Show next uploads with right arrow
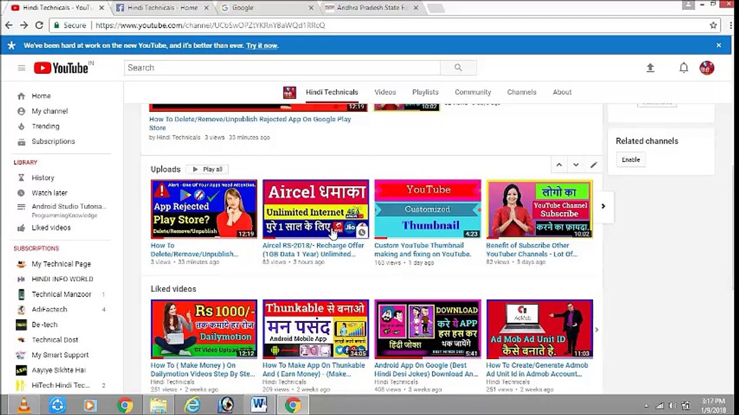Image resolution: width=739 pixels, height=415 pixels. coord(603,206)
